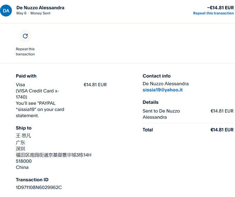Click the Contact info heading

click(156, 76)
